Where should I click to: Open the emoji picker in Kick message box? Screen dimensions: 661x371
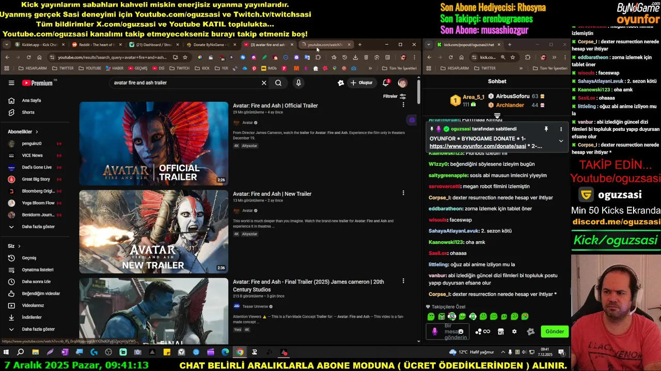click(x=460, y=331)
